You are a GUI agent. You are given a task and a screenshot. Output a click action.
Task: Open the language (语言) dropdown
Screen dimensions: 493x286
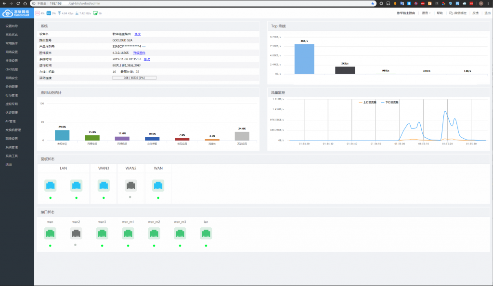(426, 13)
